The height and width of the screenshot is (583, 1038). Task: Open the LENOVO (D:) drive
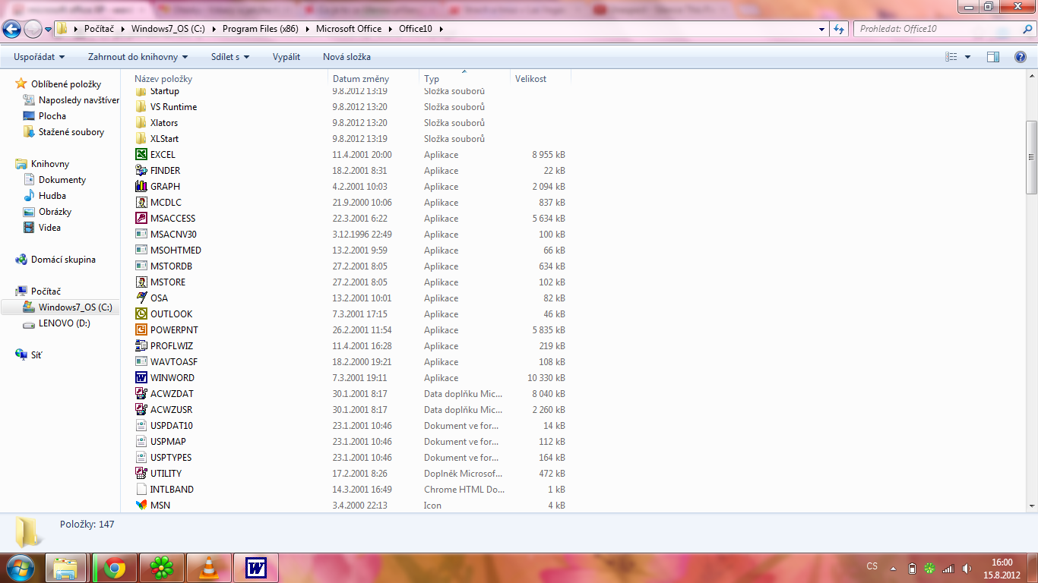[x=65, y=323]
